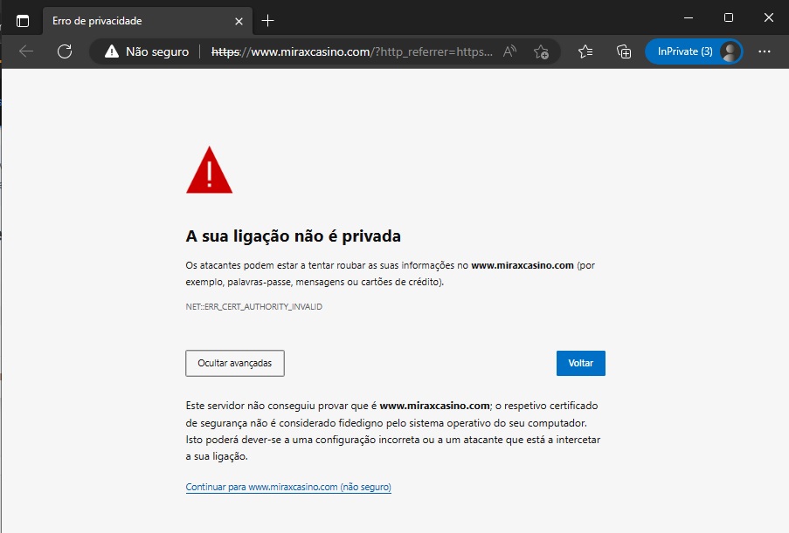Viewport: 789px width, 533px height.
Task: Maximize the browser window
Action: (x=729, y=18)
